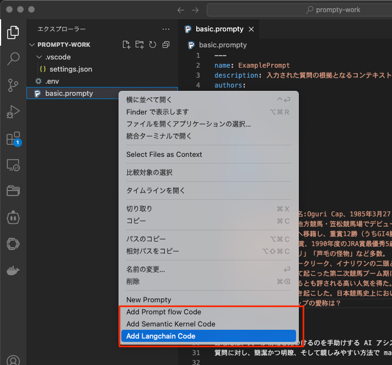Go back with the navigation arrow
This screenshot has height=365, width=392.
point(180,10)
